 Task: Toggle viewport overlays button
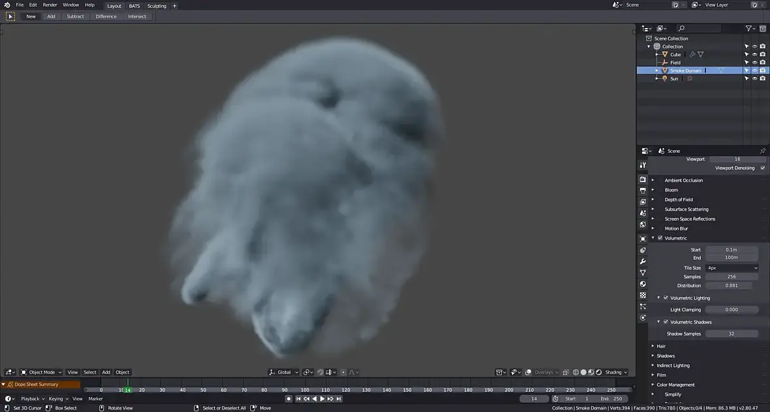529,372
